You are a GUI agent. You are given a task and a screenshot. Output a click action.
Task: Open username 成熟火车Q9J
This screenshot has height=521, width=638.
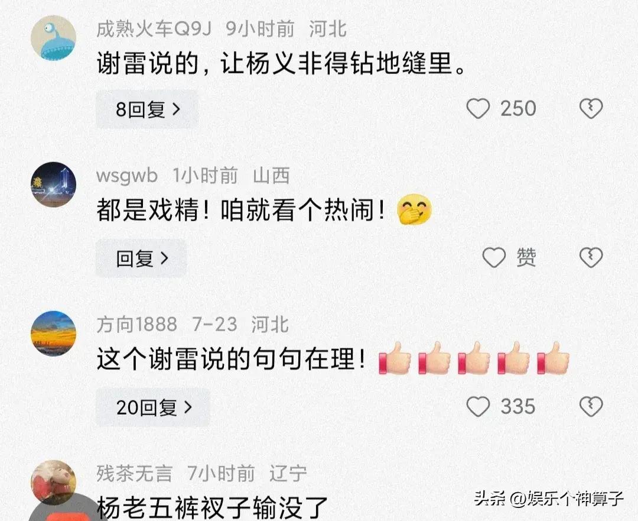[154, 29]
